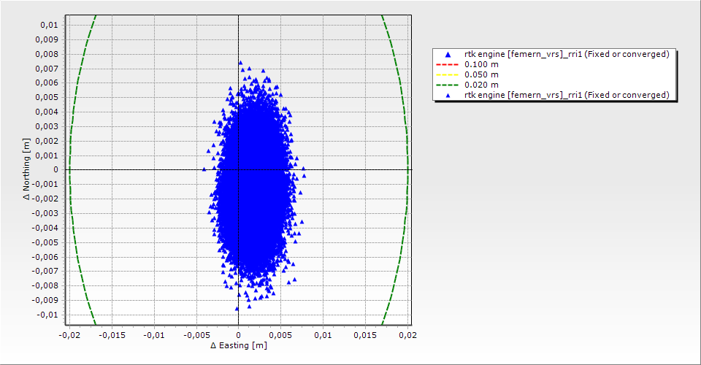Select the red dashed 0.100 m legend line

point(448,65)
